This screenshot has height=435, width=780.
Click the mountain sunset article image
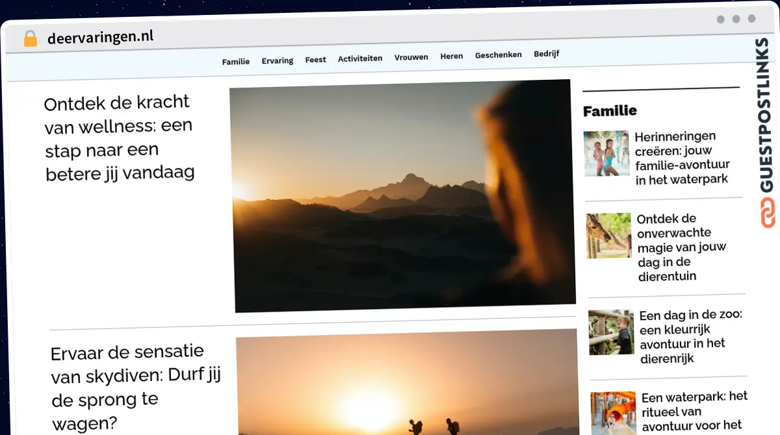coord(402,196)
